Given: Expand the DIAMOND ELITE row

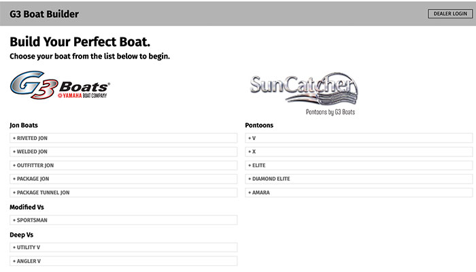Looking at the screenshot, I should click(x=359, y=179).
